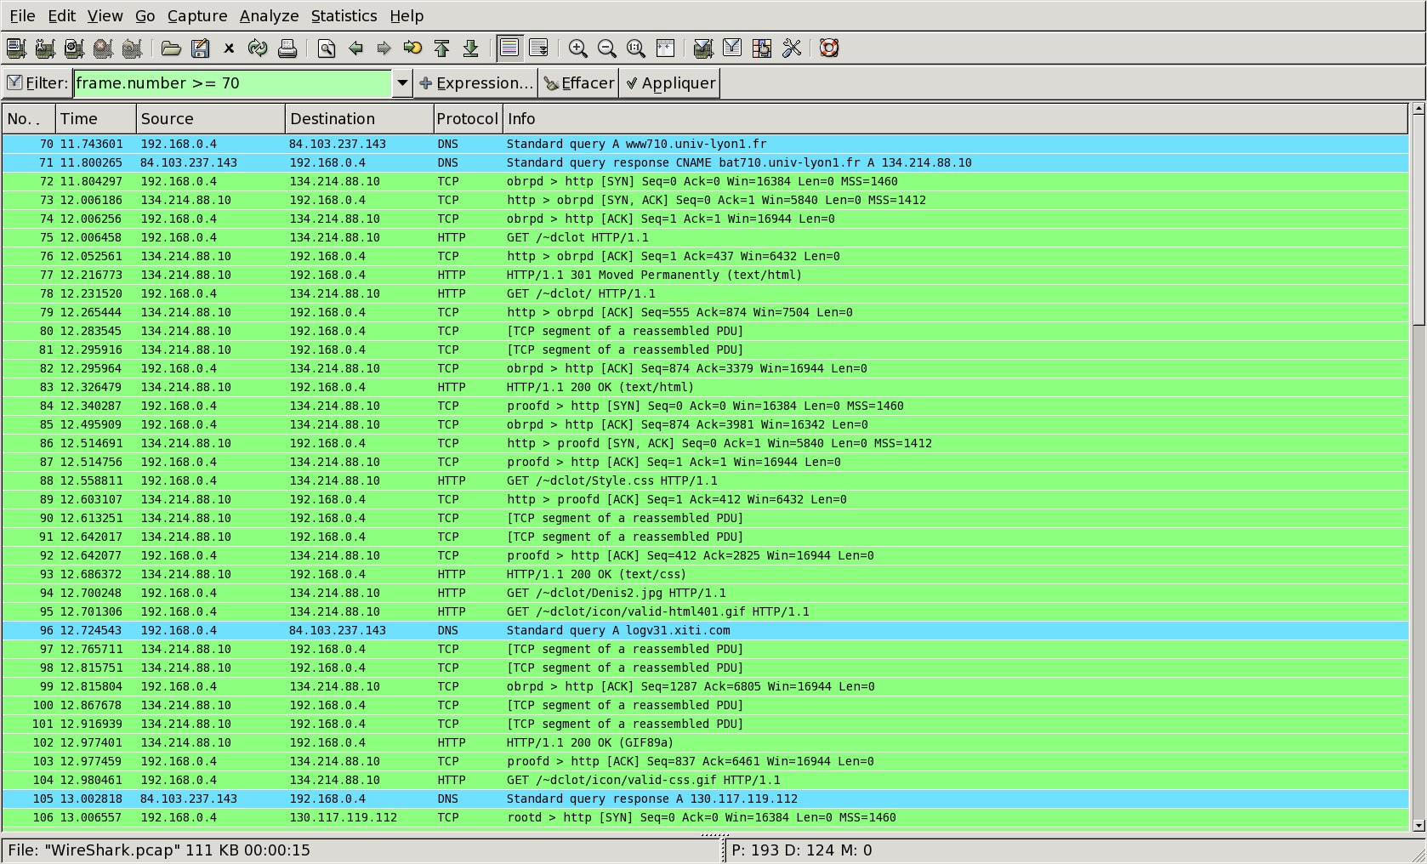Close the capture file with X icon
Image resolution: width=1427 pixels, height=864 pixels.
[229, 48]
